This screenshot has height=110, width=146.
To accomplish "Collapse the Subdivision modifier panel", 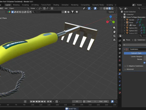I will pyautogui.click(x=124, y=49).
